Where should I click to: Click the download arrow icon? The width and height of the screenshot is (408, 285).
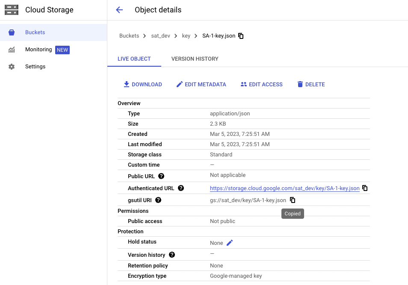tap(127, 84)
